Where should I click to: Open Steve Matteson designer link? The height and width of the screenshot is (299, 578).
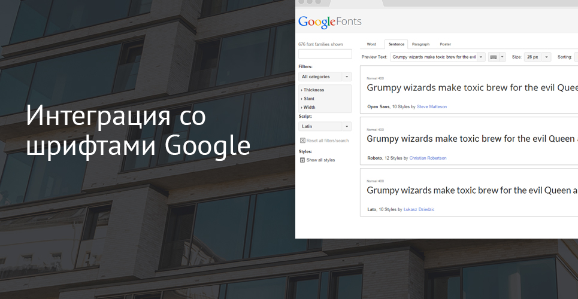pos(432,107)
